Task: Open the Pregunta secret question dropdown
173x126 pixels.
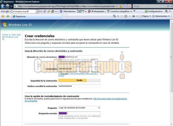Action: coord(79,108)
